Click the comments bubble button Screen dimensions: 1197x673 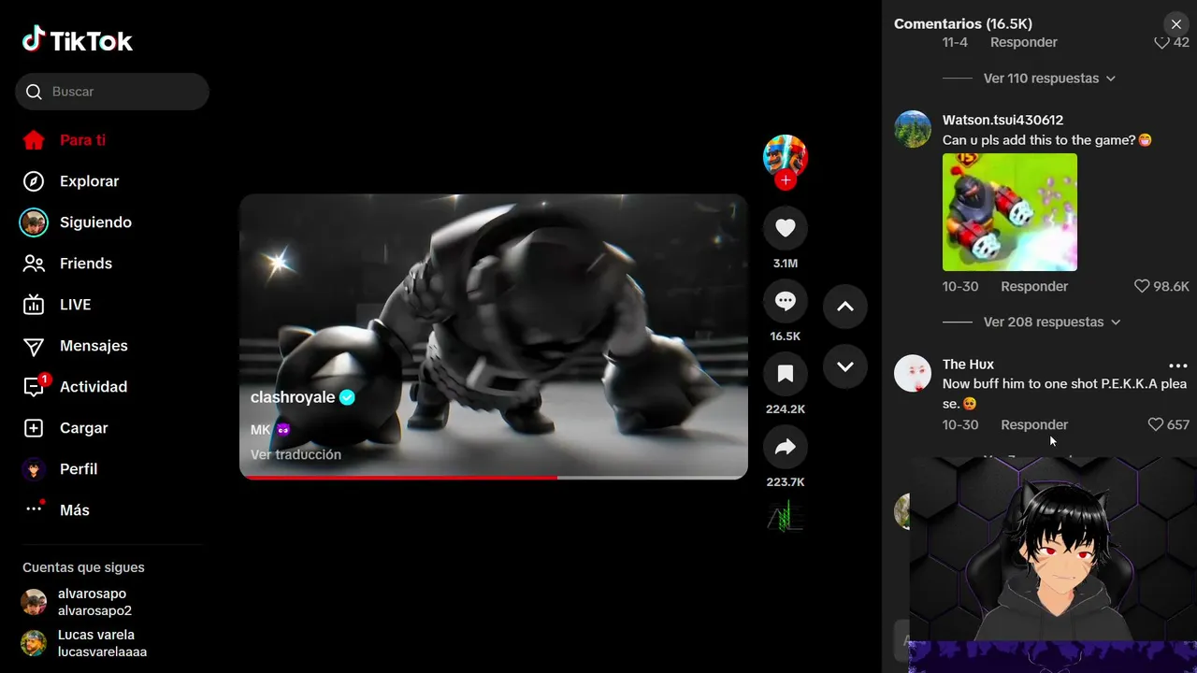[x=786, y=301]
